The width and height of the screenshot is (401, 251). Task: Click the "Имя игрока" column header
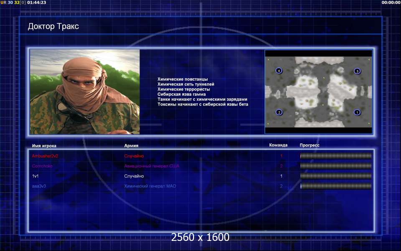pos(44,146)
